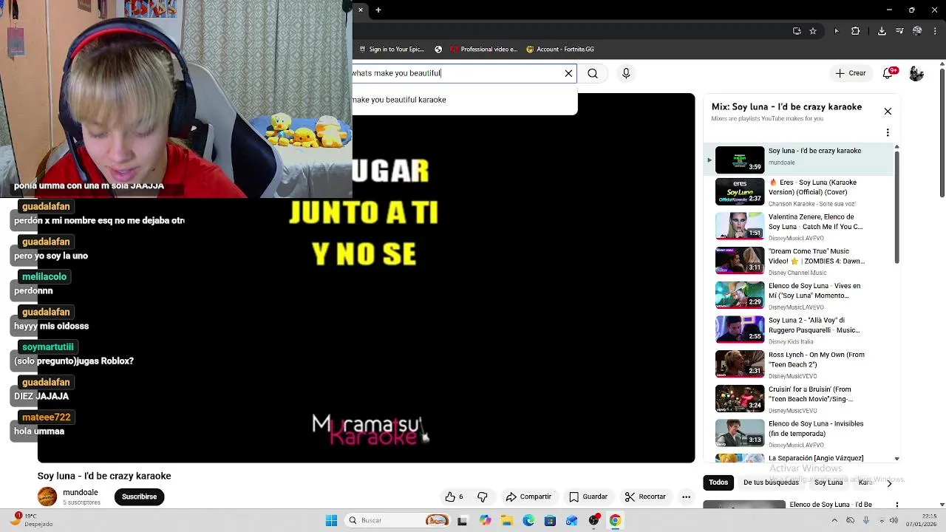Open OBS Studio from the taskbar
The height and width of the screenshot is (532, 946).
point(593,520)
